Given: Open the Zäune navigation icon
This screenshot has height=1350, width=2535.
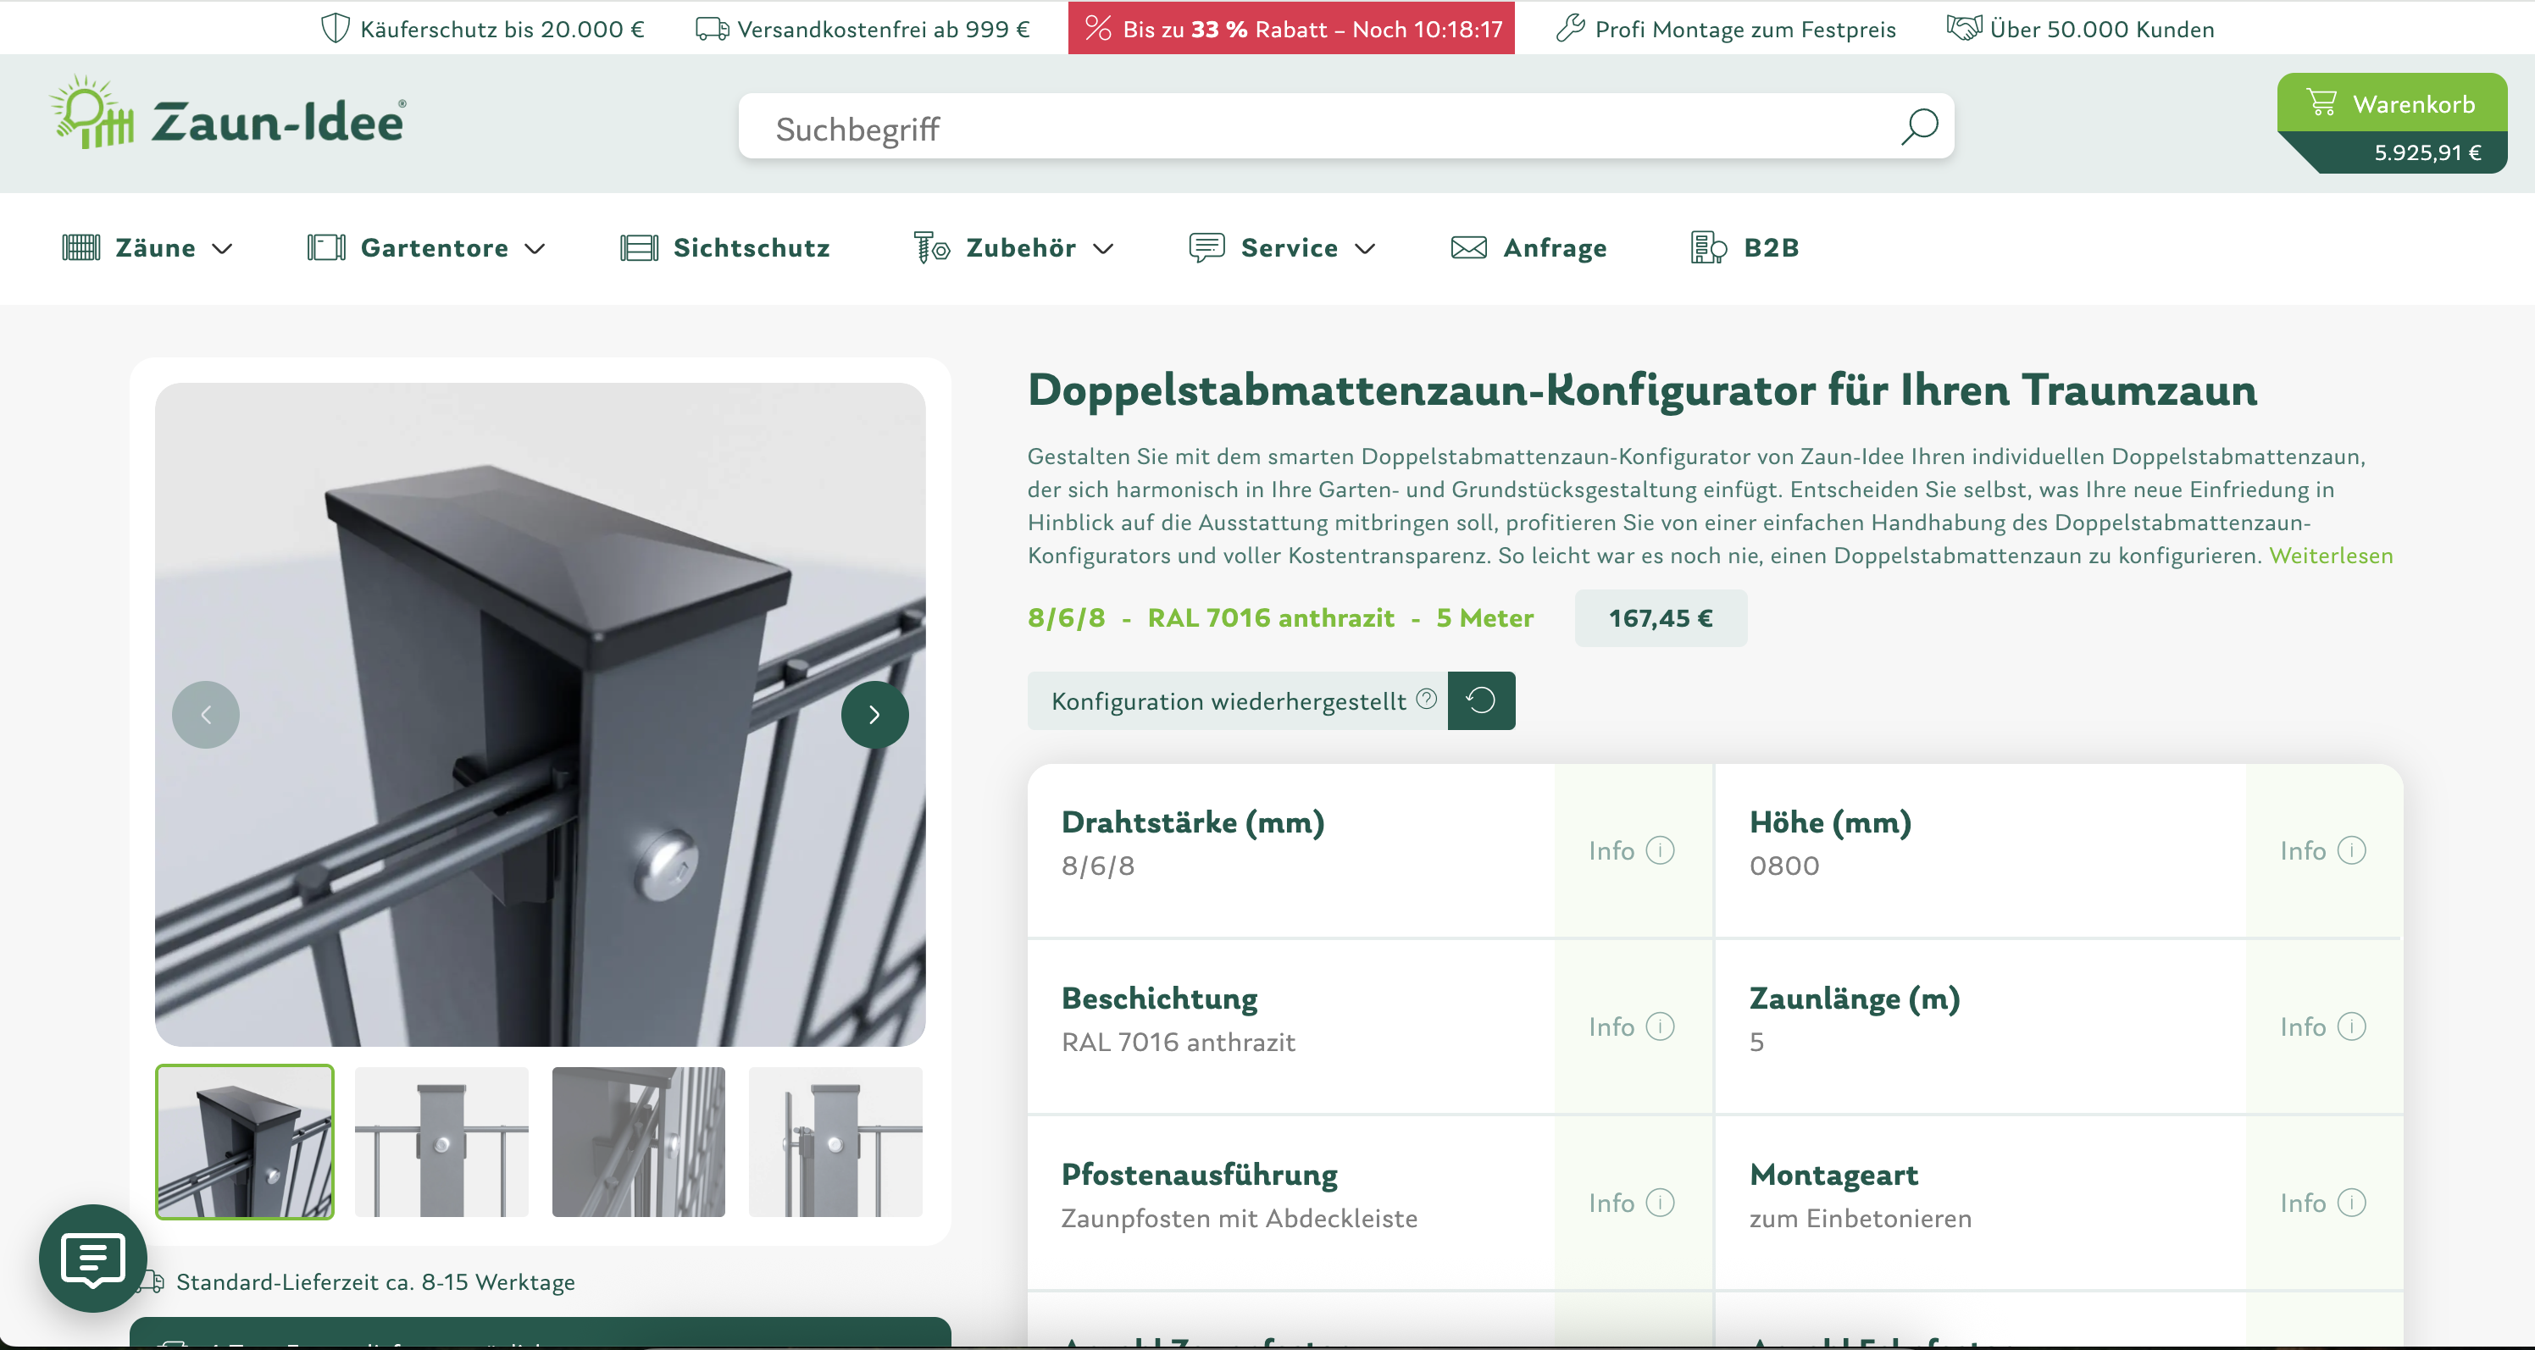Looking at the screenshot, I should coord(80,247).
